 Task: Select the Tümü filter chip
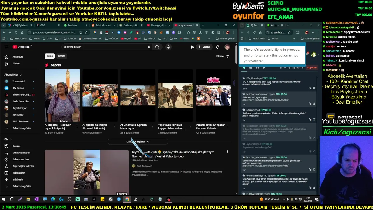pos(50,56)
